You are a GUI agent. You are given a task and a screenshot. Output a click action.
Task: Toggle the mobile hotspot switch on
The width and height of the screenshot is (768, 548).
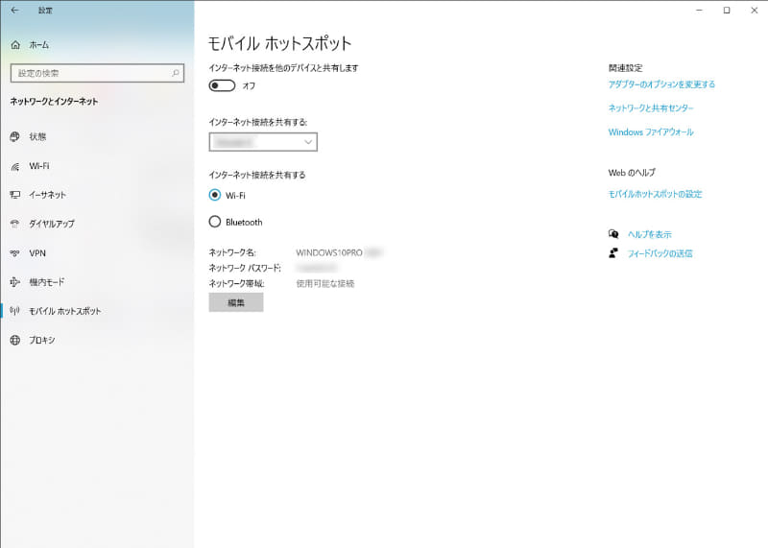coord(222,85)
